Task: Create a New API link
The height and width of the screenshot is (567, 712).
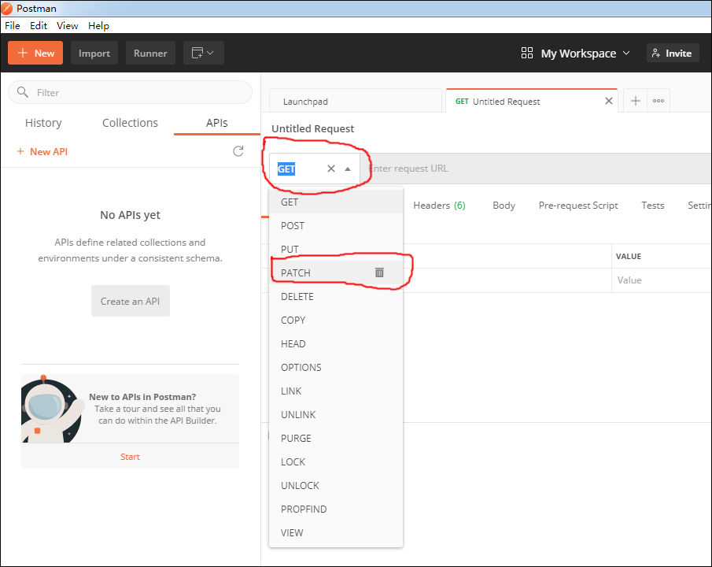Action: (x=42, y=151)
